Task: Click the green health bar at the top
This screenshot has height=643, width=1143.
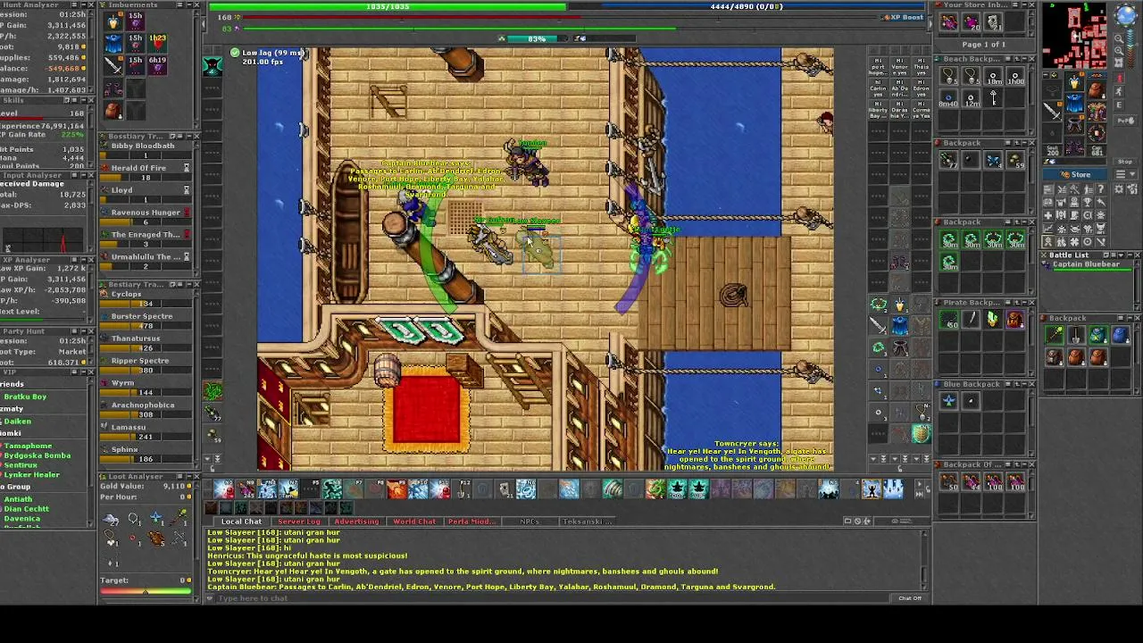Action: [388, 6]
